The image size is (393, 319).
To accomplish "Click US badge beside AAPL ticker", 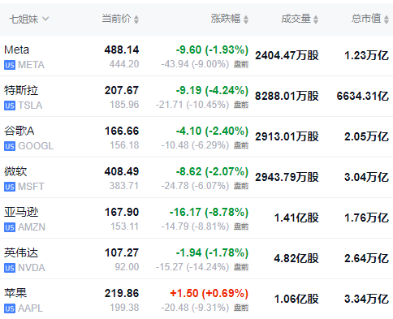I will pos(10,308).
